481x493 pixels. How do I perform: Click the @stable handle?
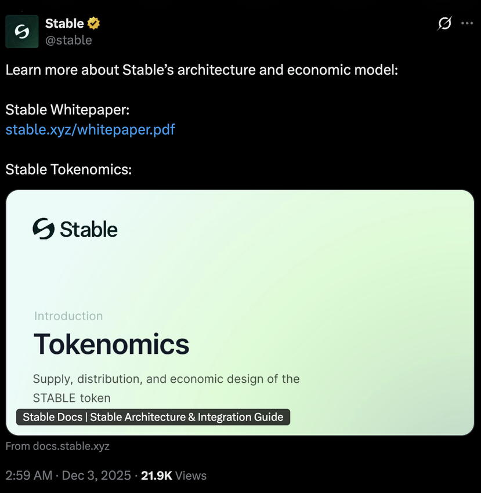point(68,40)
